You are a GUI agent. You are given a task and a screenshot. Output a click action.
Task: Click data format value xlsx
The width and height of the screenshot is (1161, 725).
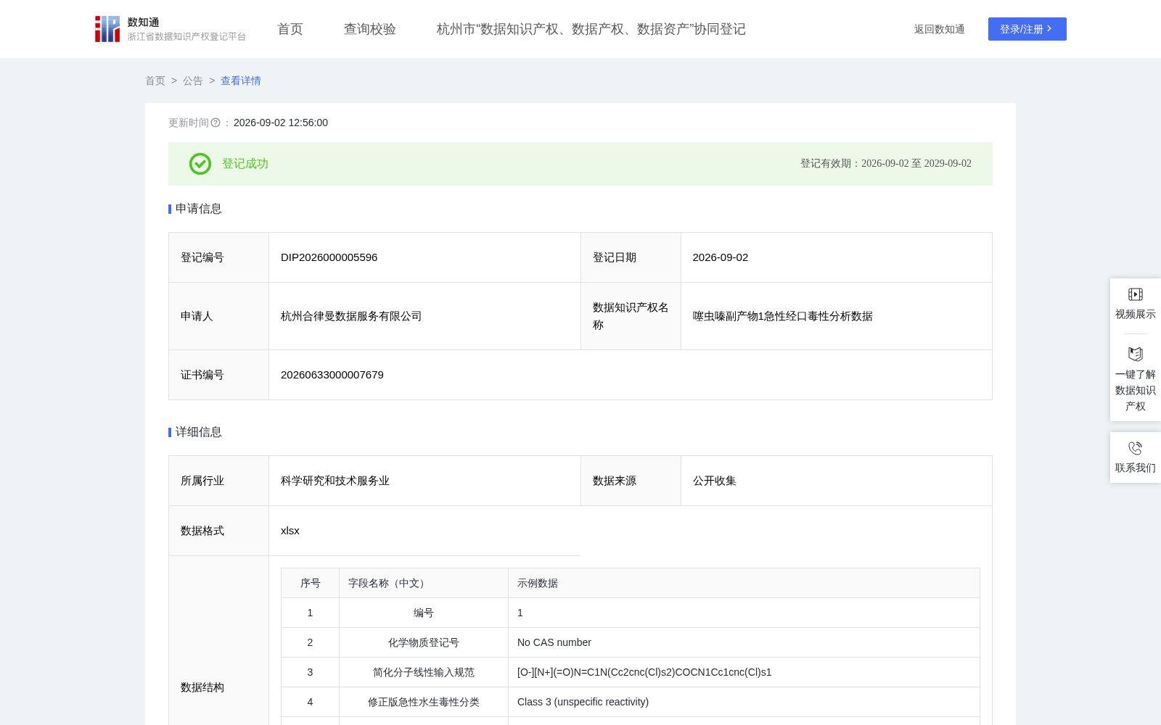point(290,531)
